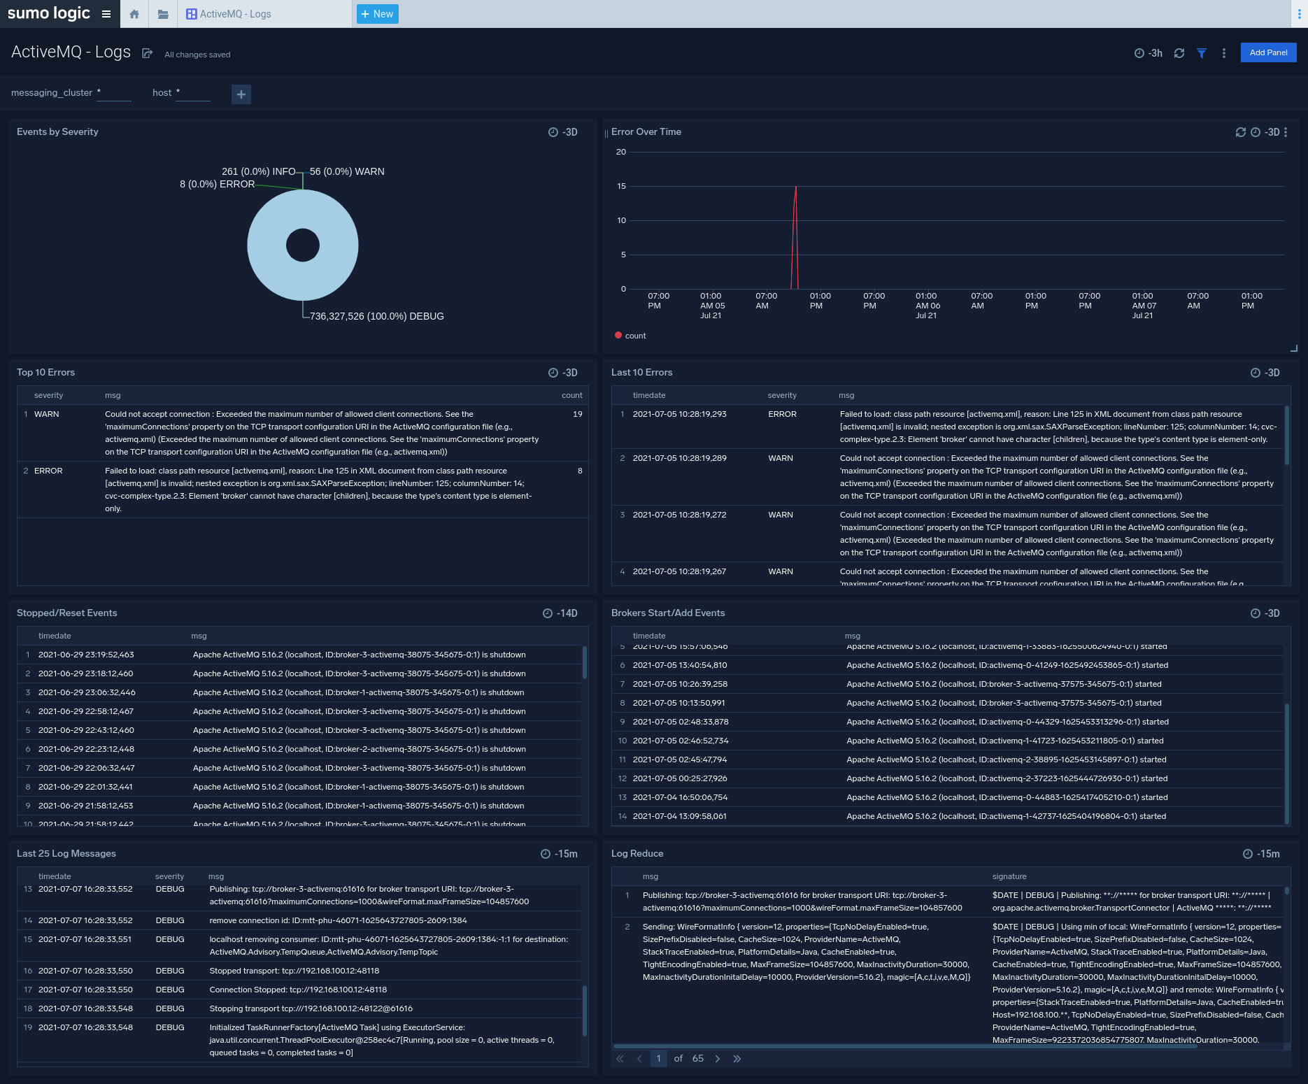The height and width of the screenshot is (1084, 1308).
Task: Click the home icon in the top bar
Action: click(x=134, y=14)
